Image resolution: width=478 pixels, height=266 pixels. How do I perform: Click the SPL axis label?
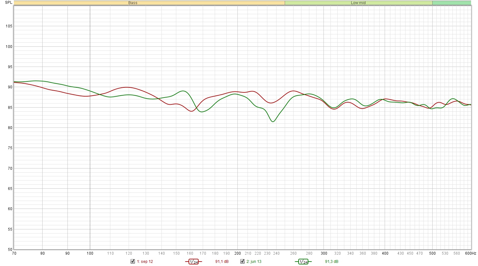click(x=9, y=3)
